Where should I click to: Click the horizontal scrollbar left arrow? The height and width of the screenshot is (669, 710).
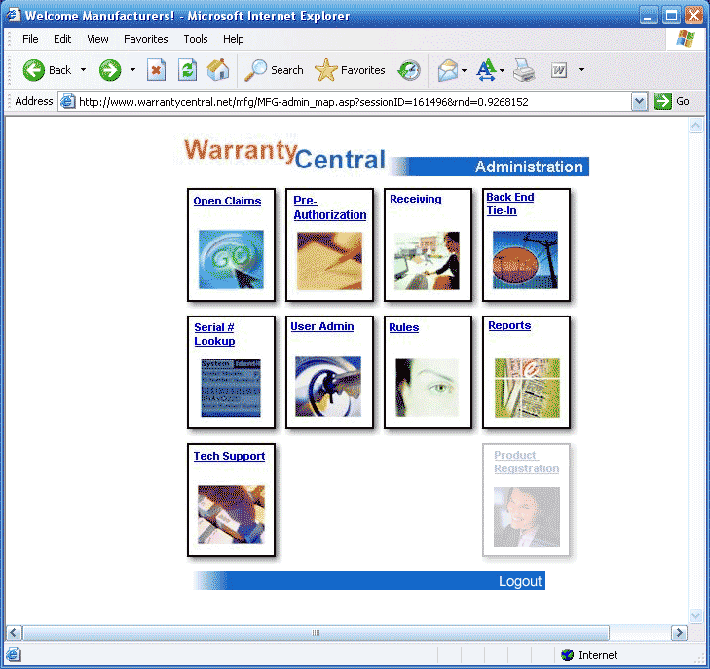[x=14, y=632]
